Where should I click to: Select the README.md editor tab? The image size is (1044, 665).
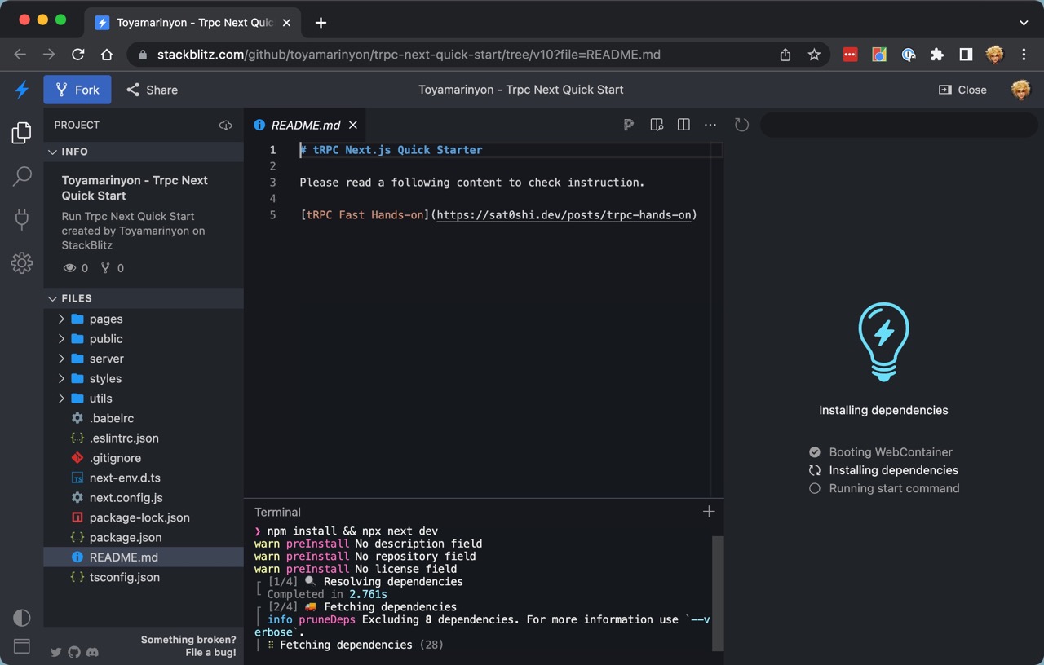pyautogui.click(x=305, y=125)
